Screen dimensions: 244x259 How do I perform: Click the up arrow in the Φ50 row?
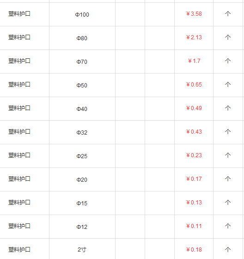(x=228, y=85)
